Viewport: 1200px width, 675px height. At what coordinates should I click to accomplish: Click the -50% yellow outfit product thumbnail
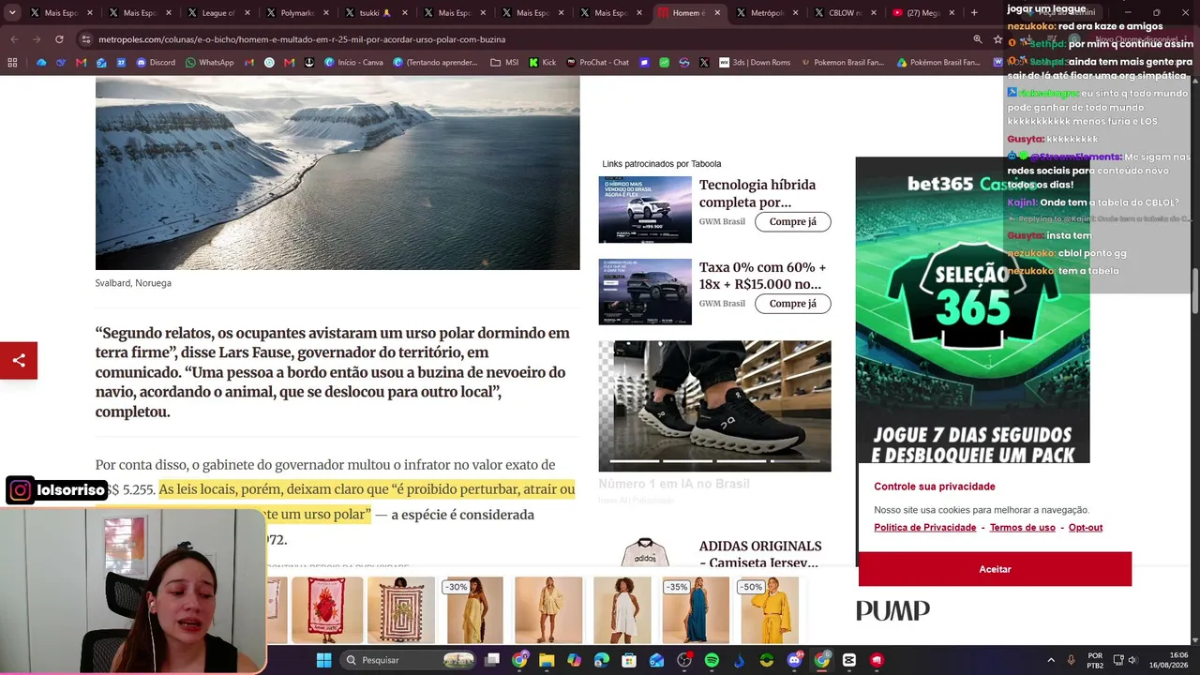point(769,610)
